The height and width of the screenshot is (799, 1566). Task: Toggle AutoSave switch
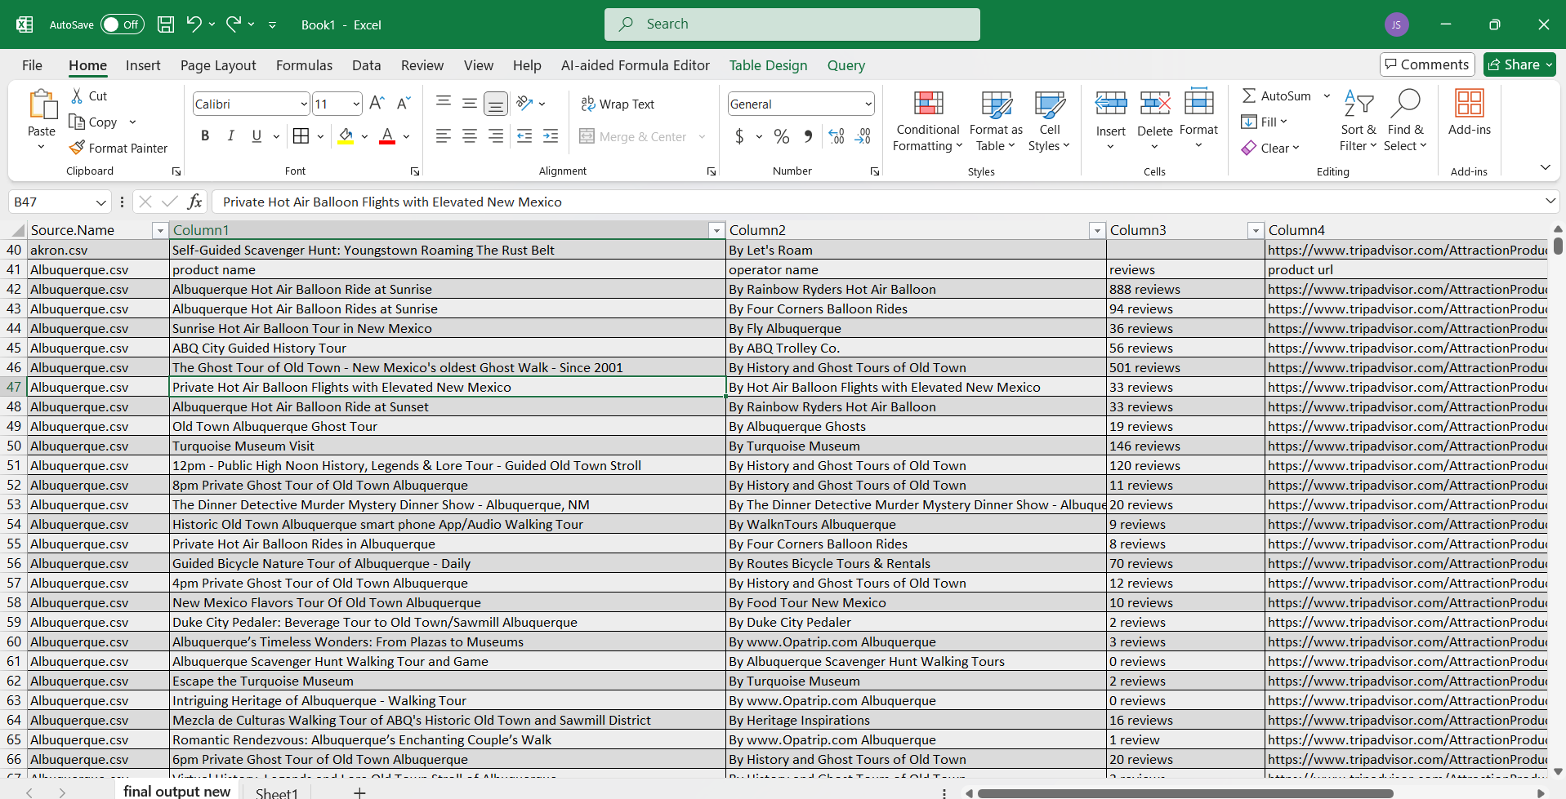point(123,24)
